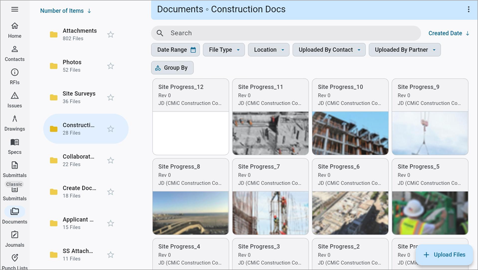
Task: Open the Group By options
Action: click(172, 68)
